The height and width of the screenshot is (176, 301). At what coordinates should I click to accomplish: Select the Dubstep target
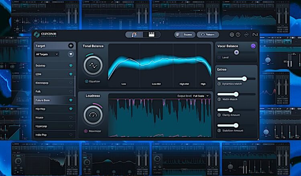point(54,66)
